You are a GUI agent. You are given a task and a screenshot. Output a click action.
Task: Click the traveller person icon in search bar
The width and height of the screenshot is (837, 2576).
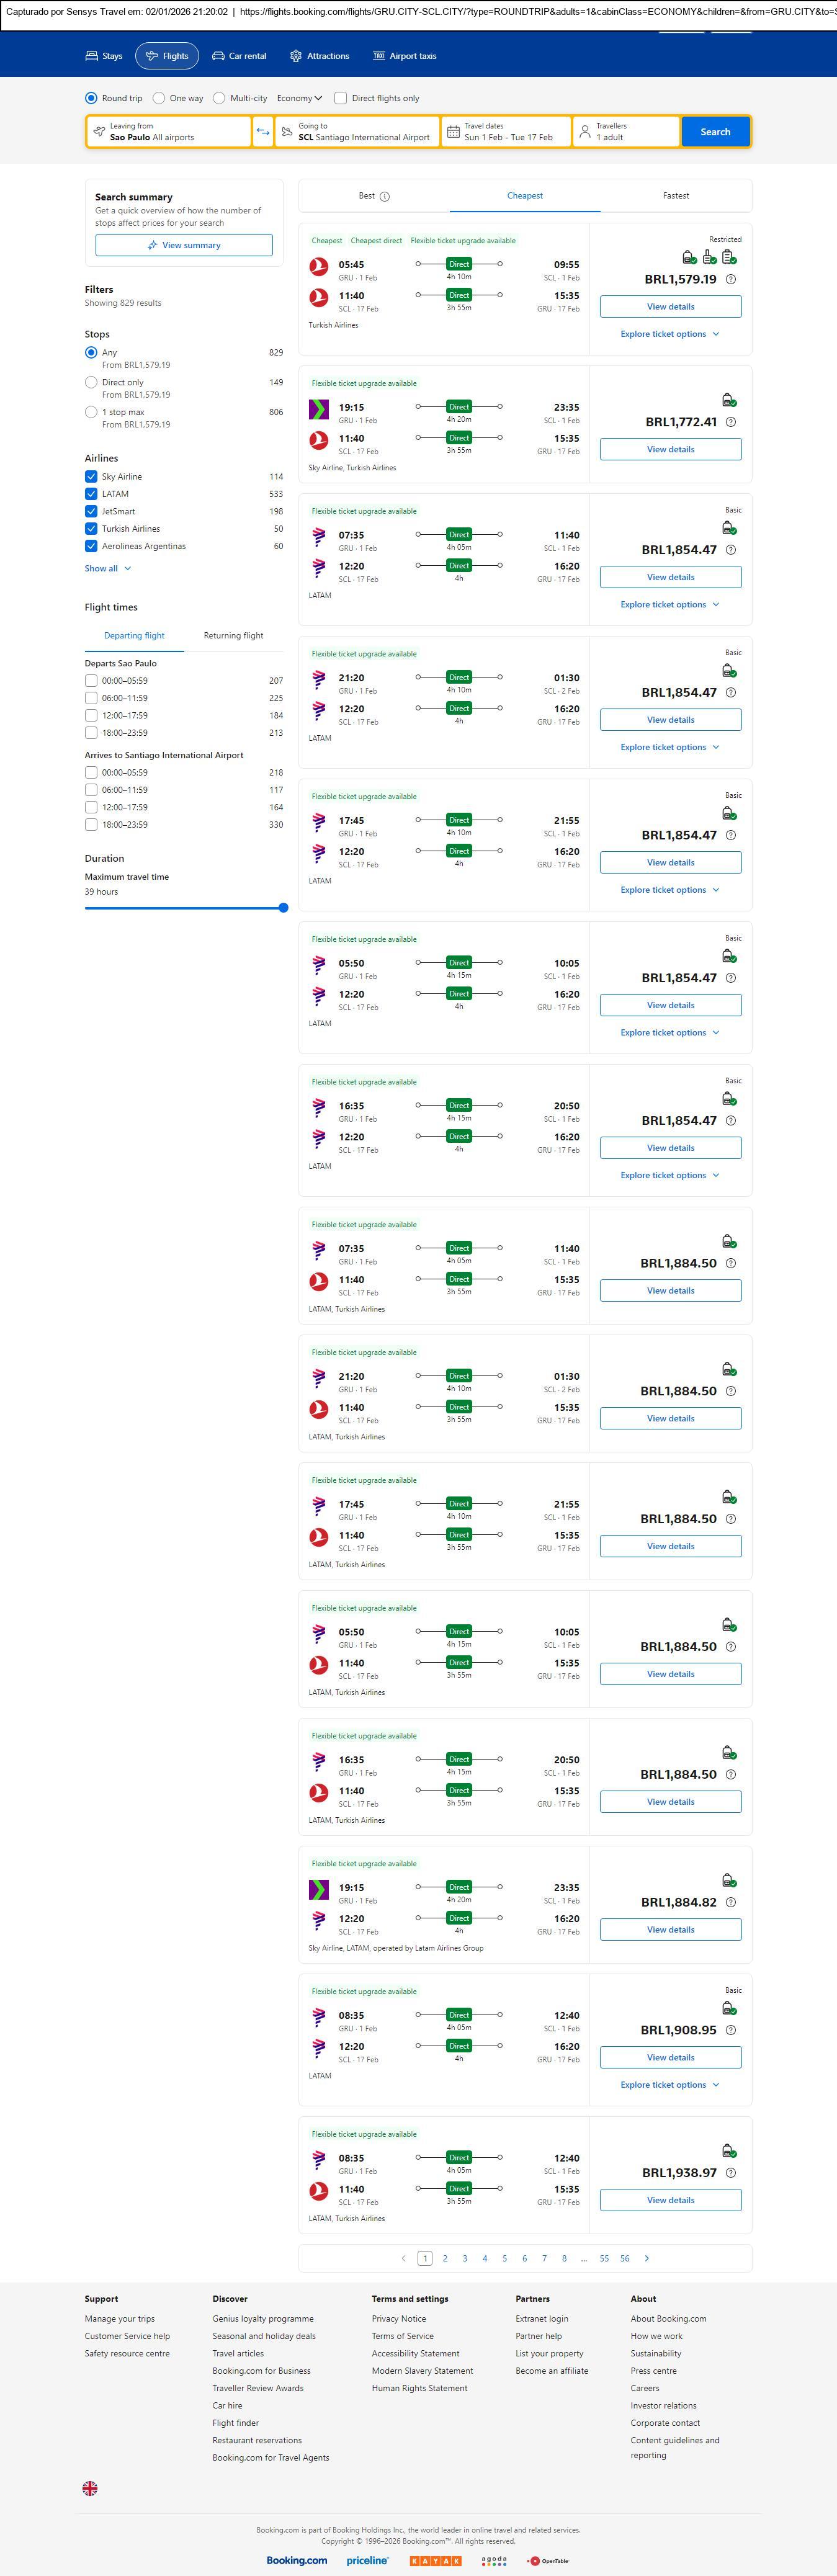pyautogui.click(x=585, y=132)
